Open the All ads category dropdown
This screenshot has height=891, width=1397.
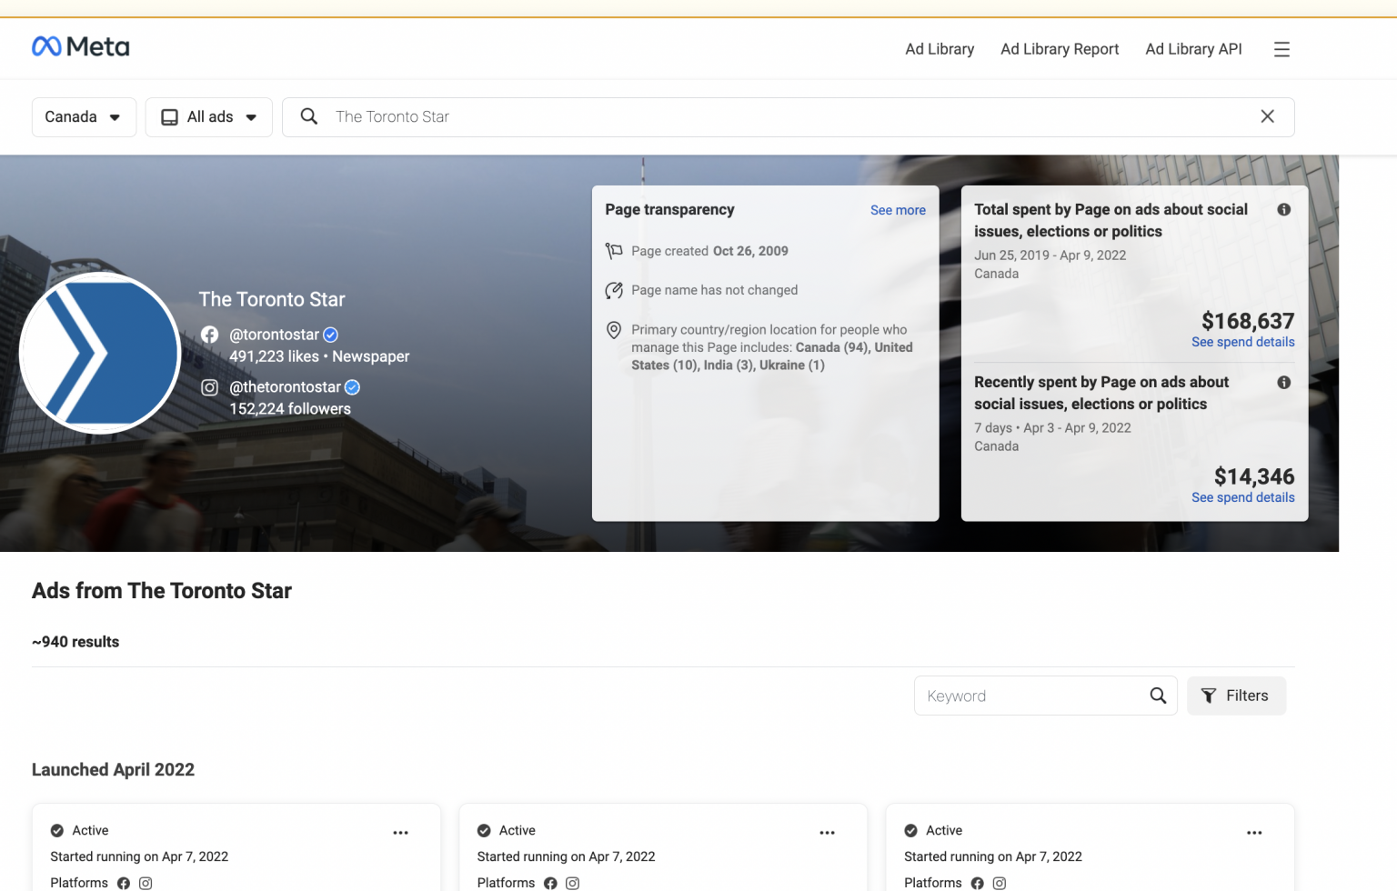click(x=209, y=117)
